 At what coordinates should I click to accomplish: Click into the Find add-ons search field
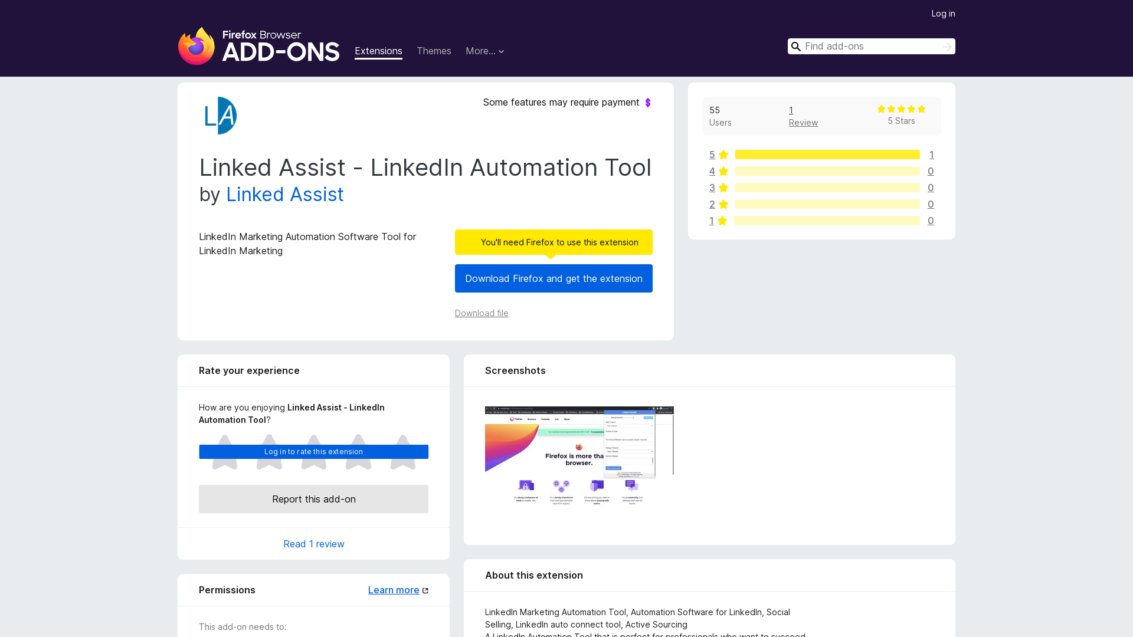point(871,47)
